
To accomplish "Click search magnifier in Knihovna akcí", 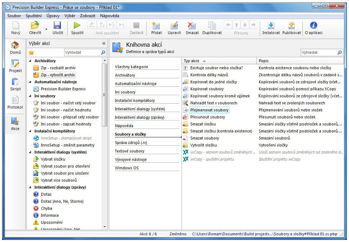I will coord(339,52).
